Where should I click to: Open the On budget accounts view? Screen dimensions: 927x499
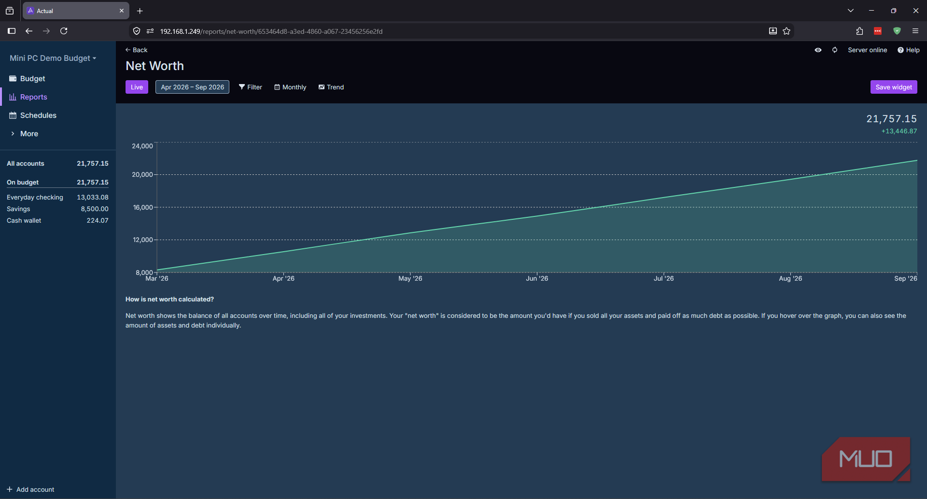(58, 182)
